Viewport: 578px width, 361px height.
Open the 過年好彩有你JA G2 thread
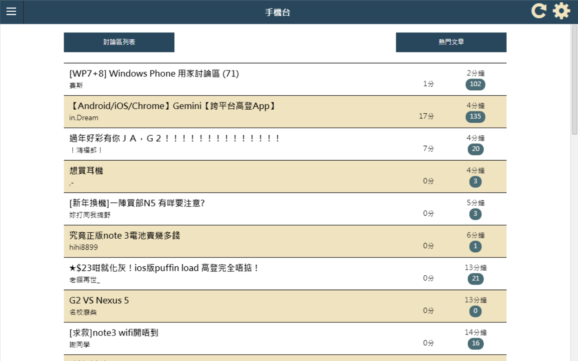pos(175,139)
